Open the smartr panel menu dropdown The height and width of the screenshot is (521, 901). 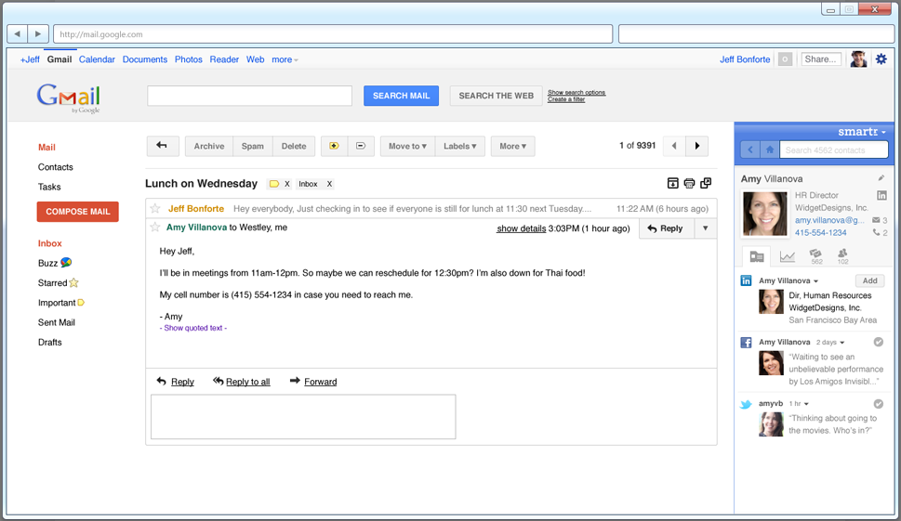tap(883, 133)
